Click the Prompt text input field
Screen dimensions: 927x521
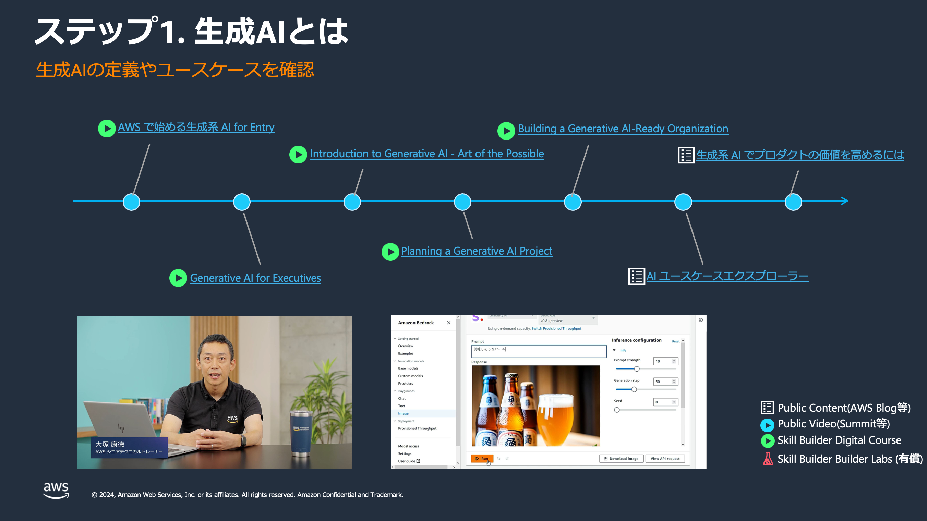click(x=538, y=351)
